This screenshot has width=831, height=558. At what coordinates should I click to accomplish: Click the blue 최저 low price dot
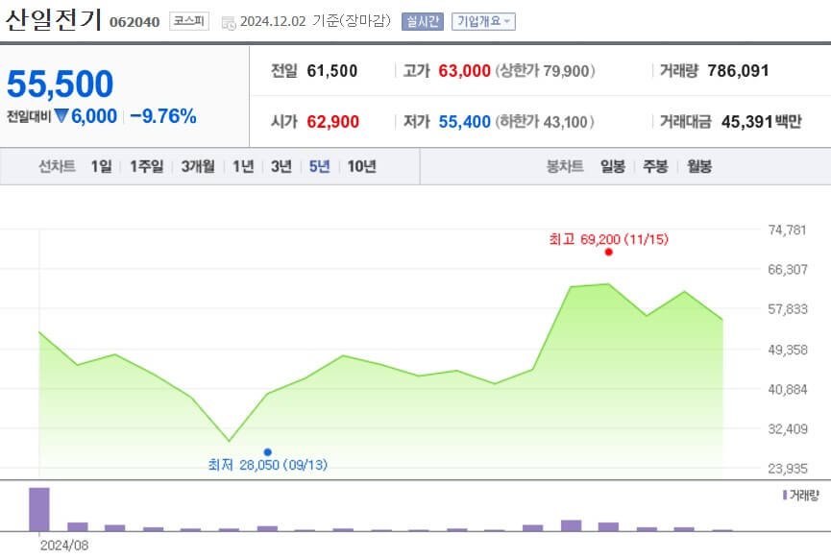pos(268,450)
